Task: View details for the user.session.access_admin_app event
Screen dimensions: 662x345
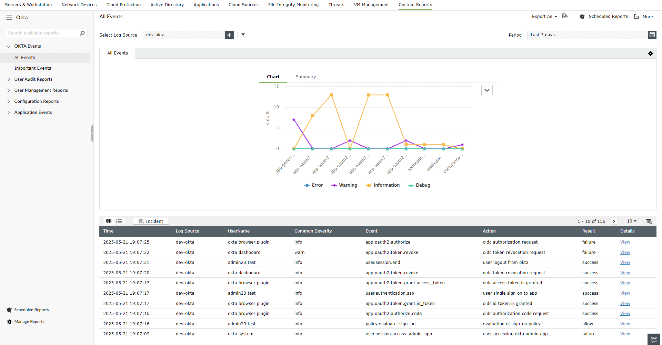Action: click(x=625, y=334)
